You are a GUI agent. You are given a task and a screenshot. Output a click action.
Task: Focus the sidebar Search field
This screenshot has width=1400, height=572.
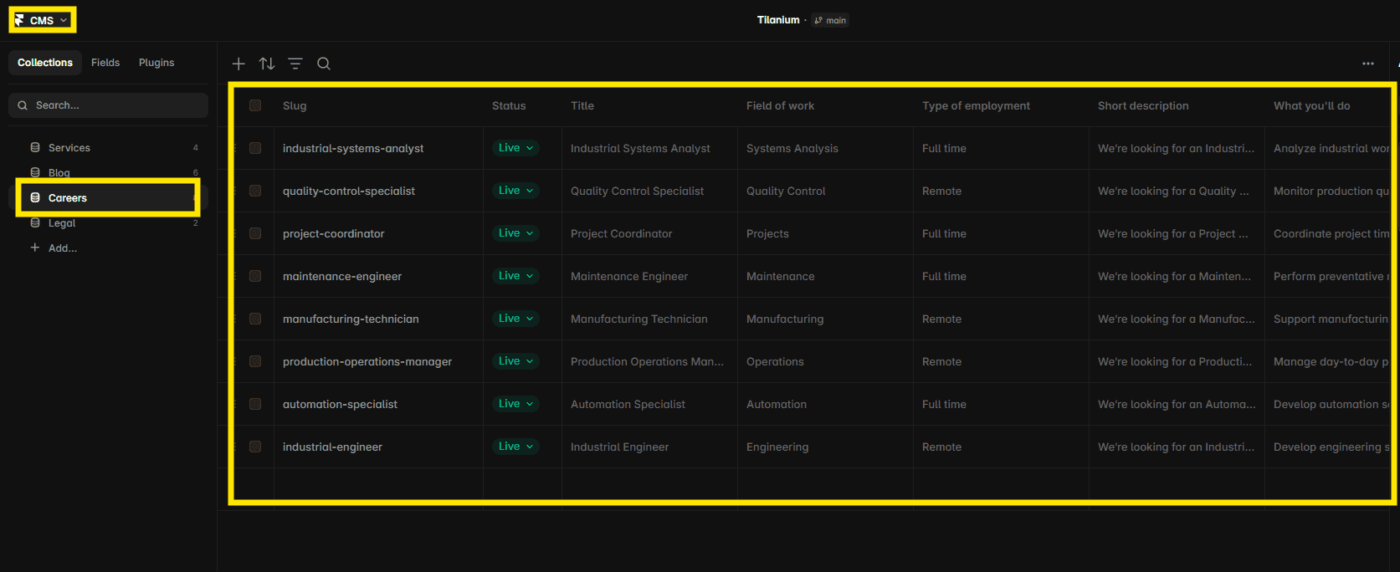pos(109,105)
